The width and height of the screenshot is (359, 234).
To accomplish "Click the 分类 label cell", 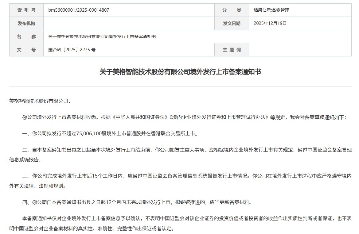I will coord(232,10).
